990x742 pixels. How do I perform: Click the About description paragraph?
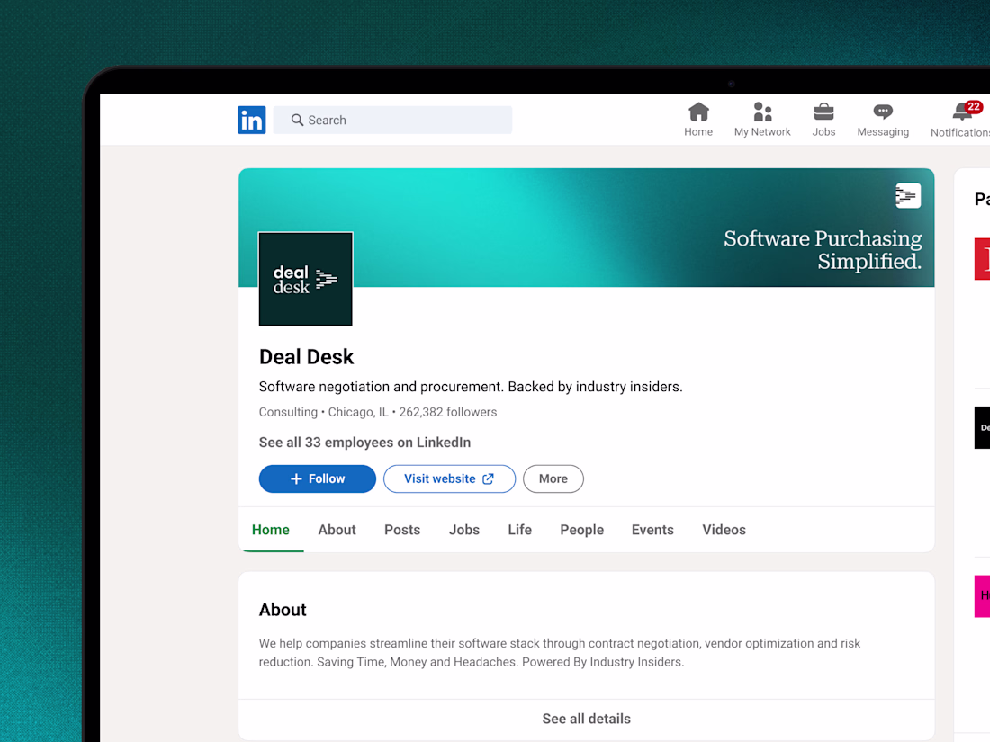click(560, 652)
